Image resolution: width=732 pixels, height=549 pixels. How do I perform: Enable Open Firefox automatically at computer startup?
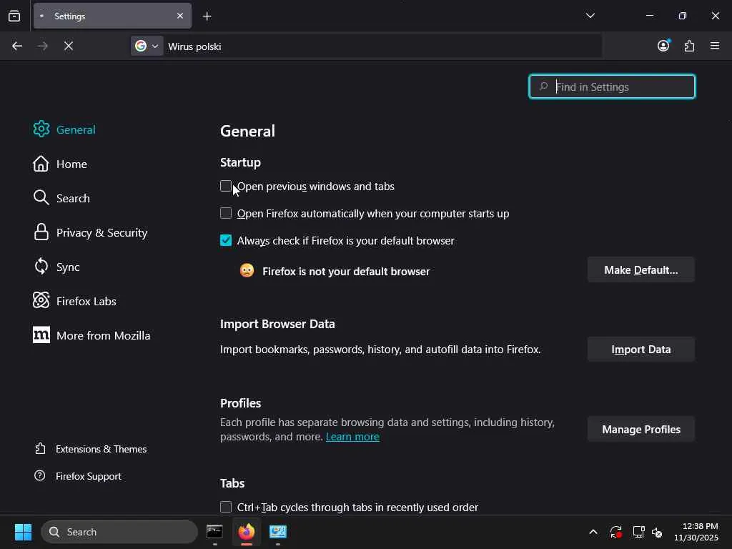pos(226,213)
